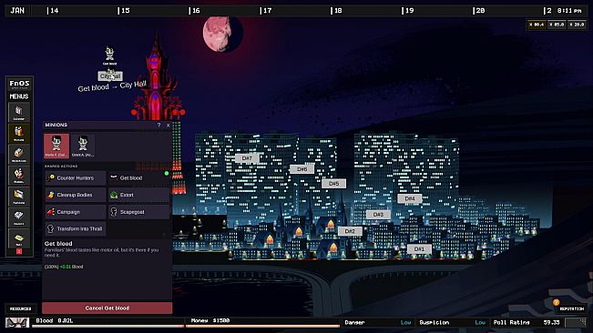This screenshot has width=593, height=333.
Task: Select the middle game speed button
Action: 557,25
